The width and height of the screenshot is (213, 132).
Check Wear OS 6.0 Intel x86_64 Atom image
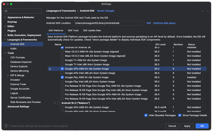click(x=62, y=56)
